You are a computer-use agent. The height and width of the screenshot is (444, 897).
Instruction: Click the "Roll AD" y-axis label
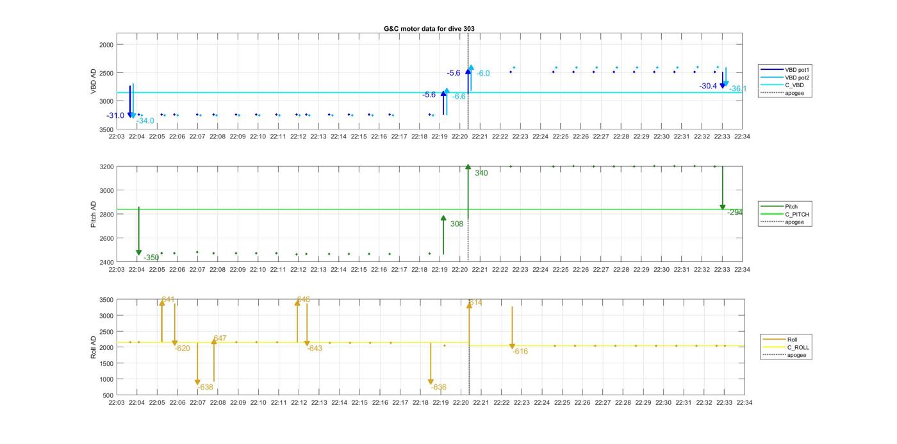(94, 347)
